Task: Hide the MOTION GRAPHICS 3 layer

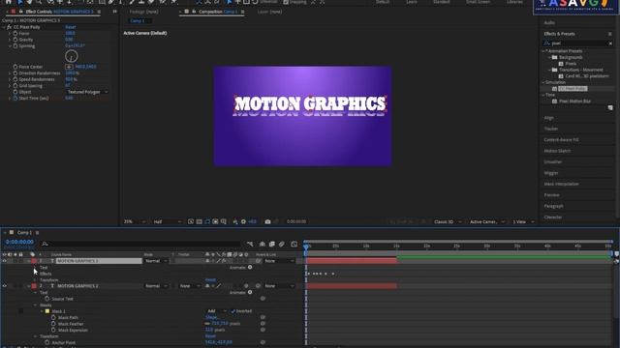Action: 4,261
